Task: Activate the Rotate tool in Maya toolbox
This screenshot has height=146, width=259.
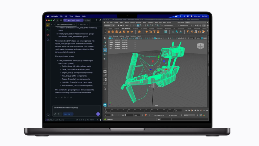Action: [x=105, y=54]
